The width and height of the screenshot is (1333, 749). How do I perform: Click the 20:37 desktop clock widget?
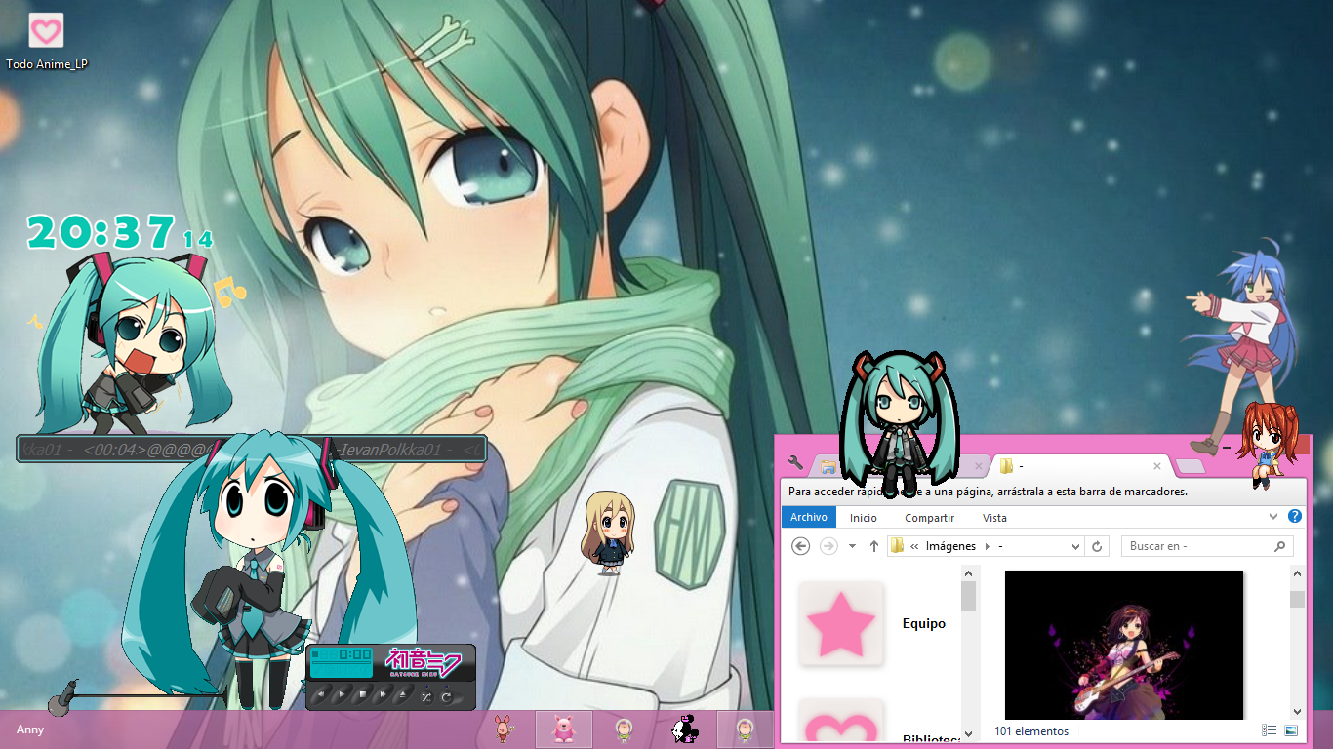pyautogui.click(x=119, y=232)
